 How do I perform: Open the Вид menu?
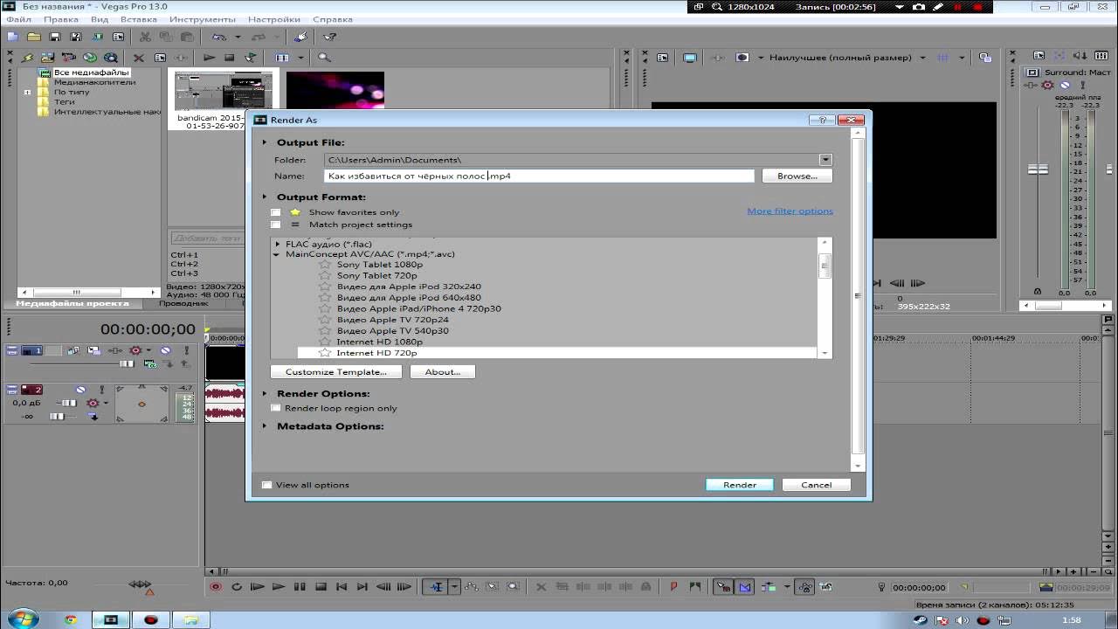pyautogui.click(x=100, y=19)
